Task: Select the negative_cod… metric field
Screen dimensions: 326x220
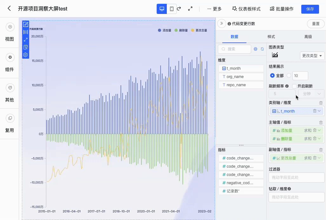Action: pos(241,183)
